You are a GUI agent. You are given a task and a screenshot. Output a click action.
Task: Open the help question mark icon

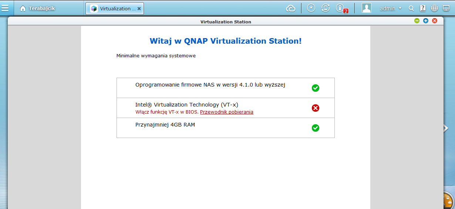[x=423, y=8]
